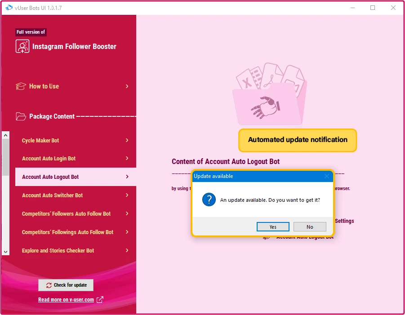Click the sidebar scroll up arrow

(x=6, y=135)
